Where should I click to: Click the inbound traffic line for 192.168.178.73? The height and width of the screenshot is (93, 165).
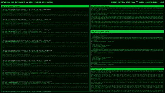(27, 30)
